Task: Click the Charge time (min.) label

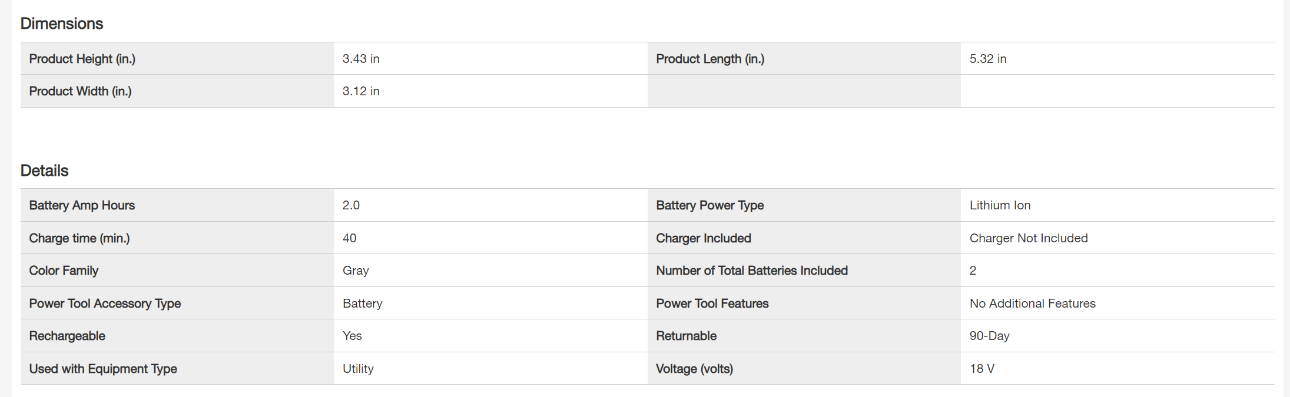Action: [x=79, y=238]
